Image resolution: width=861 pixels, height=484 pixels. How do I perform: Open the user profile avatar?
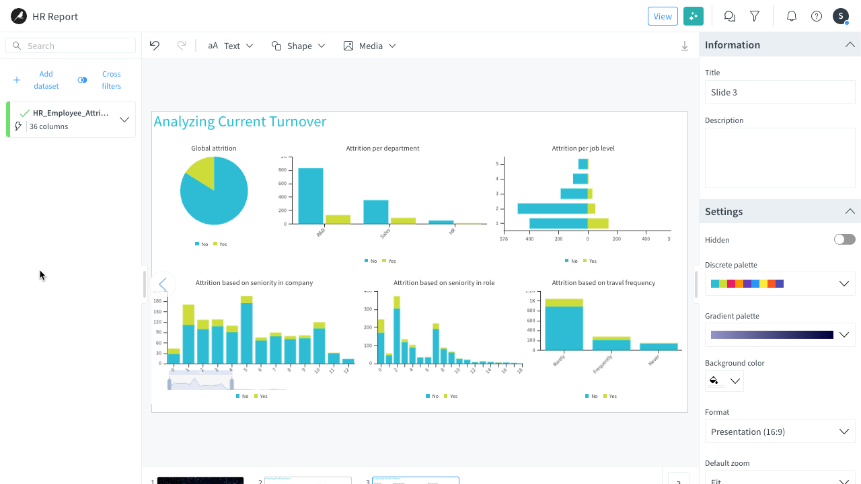click(841, 16)
